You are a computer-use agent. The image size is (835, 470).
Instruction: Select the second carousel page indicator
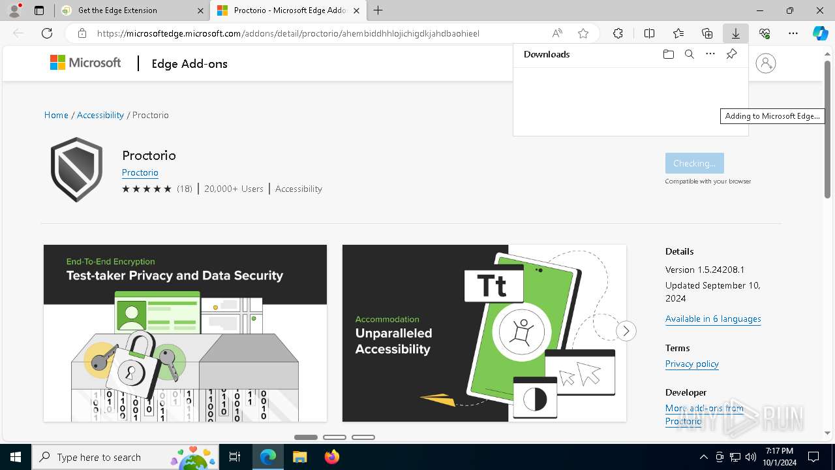pos(335,437)
